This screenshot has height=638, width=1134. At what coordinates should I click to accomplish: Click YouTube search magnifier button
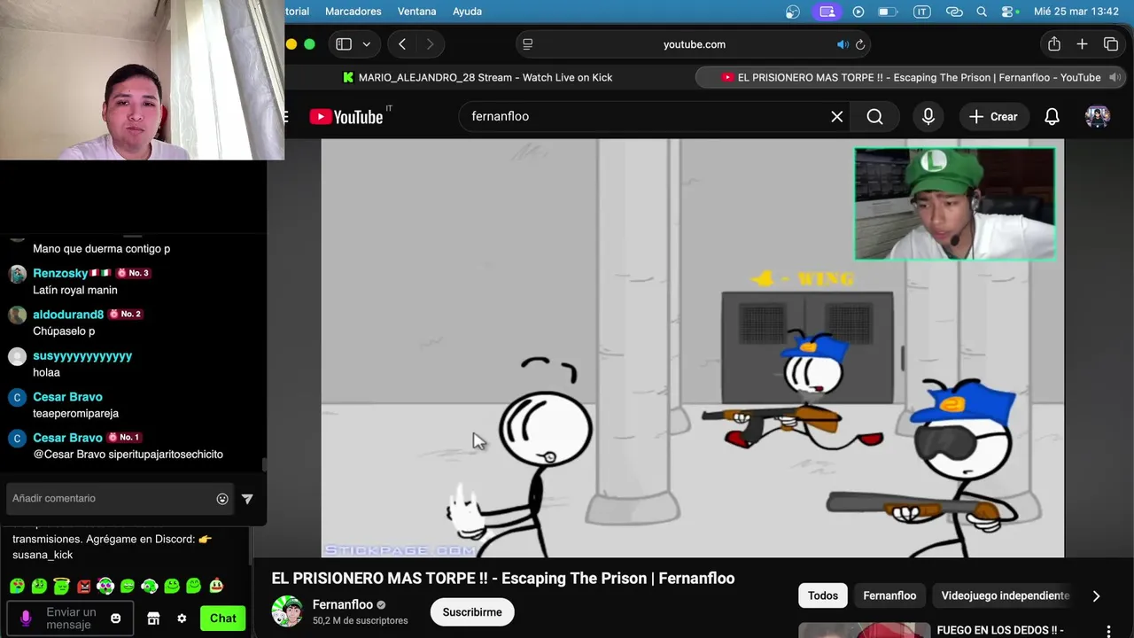click(874, 116)
